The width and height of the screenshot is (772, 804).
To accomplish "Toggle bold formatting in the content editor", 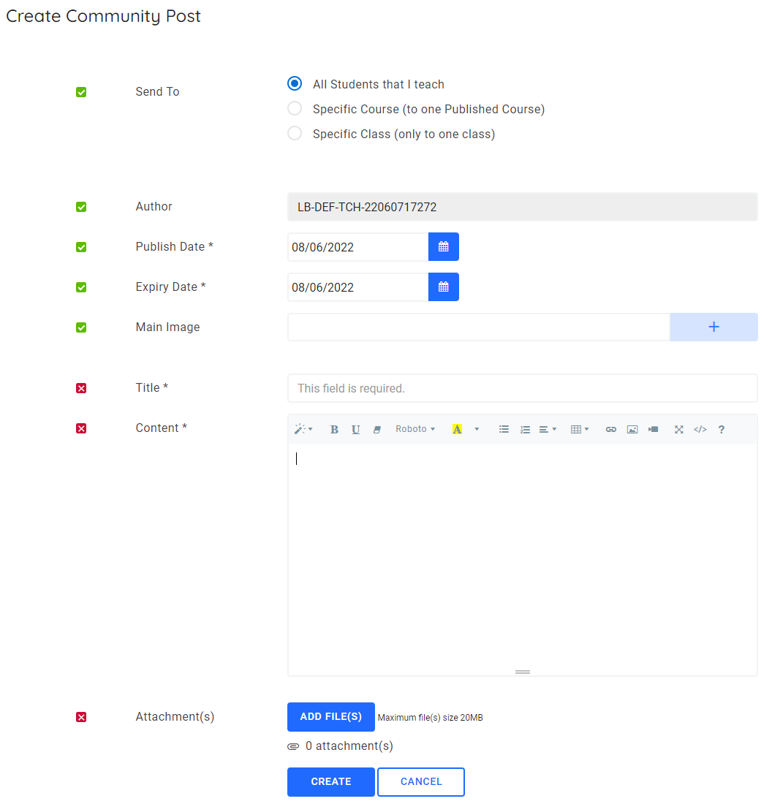I will (334, 429).
